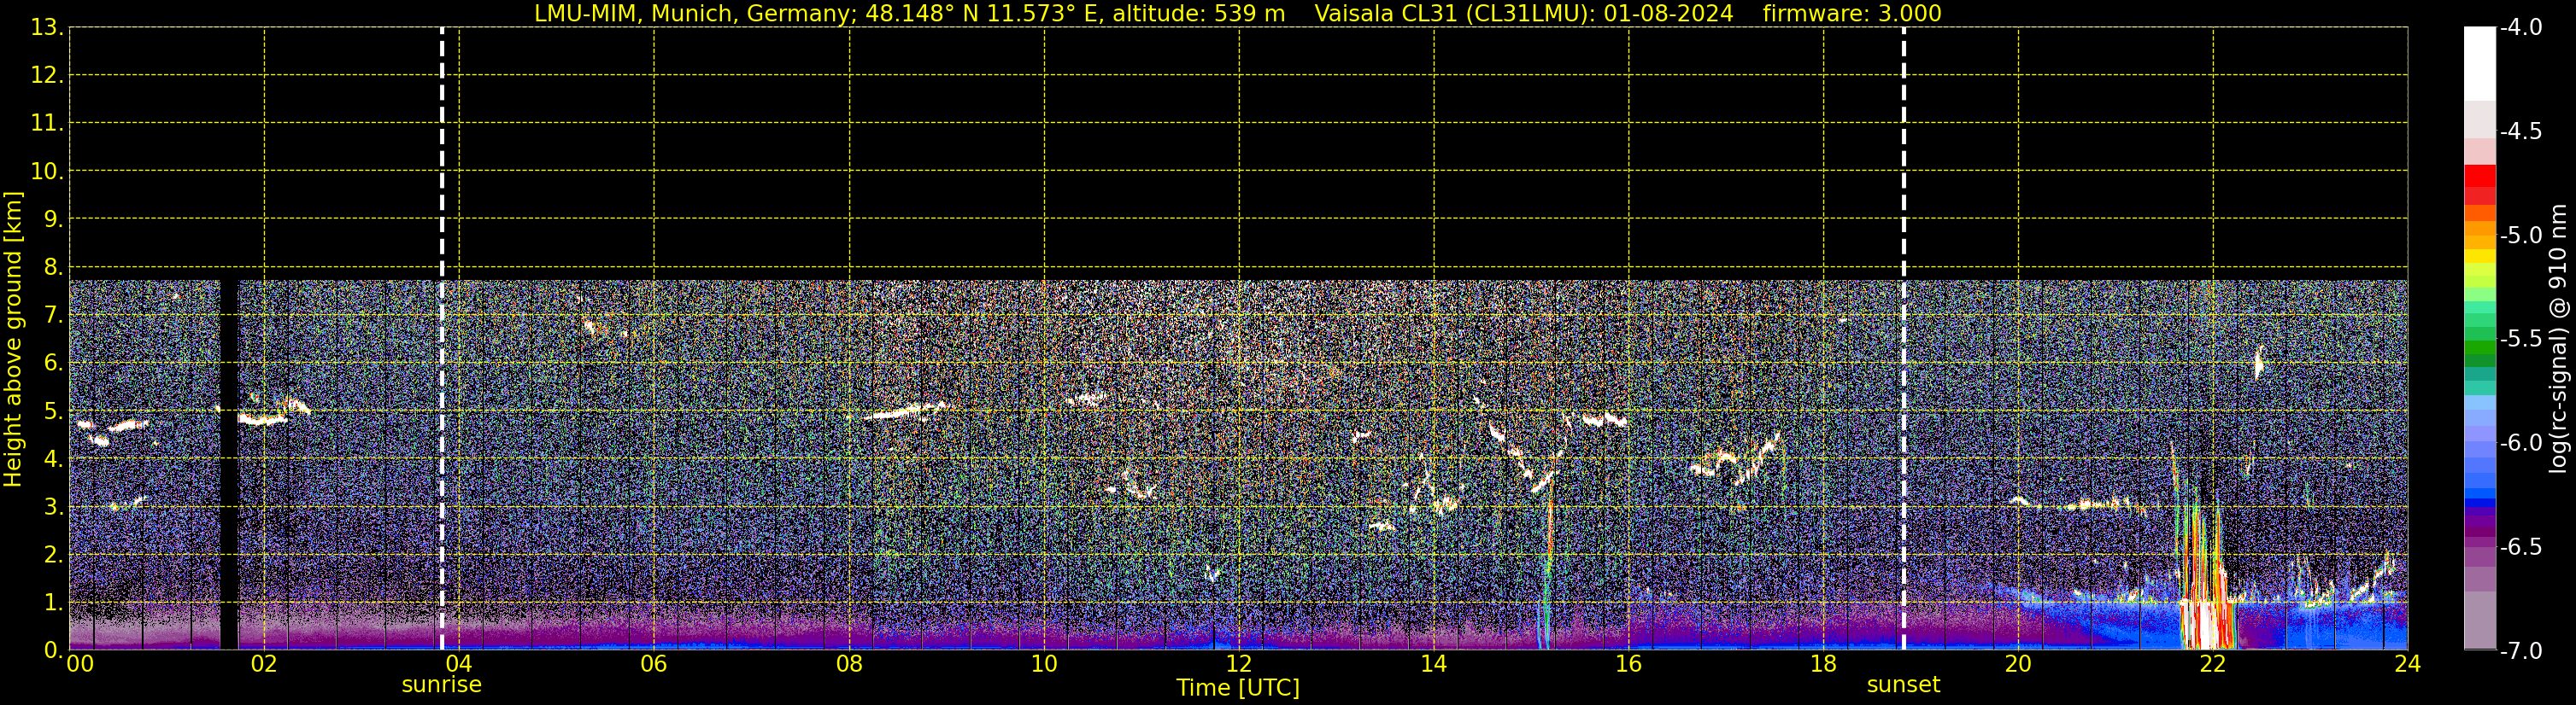The image size is (2576, 705).
Task: Click the -7.0 colorbar tick label
Action: click(2520, 651)
